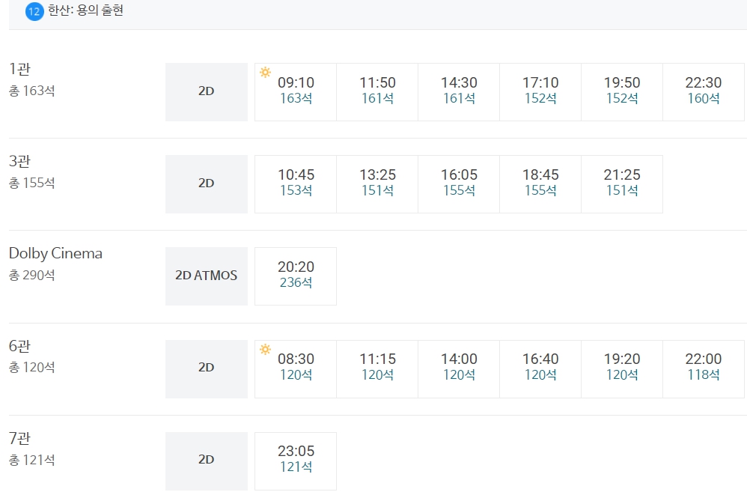This screenshot has width=747, height=495.
Task: Select the 23:05 showtime in 7관
Action: [296, 461]
